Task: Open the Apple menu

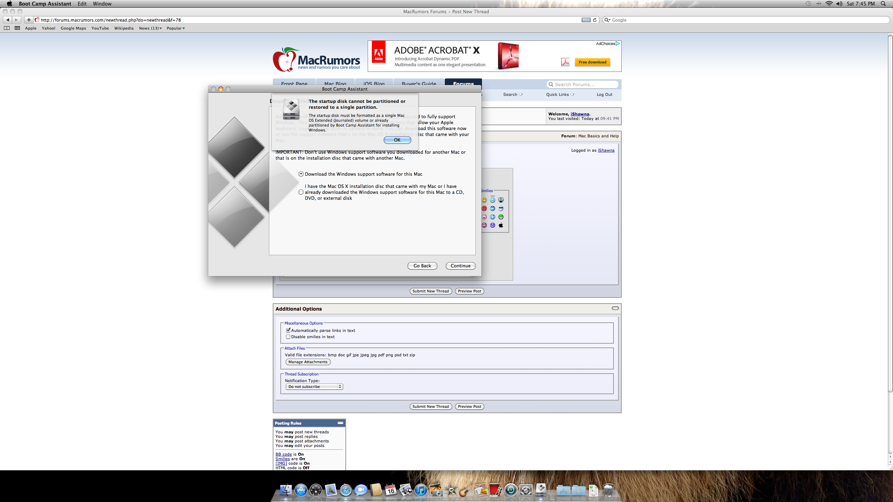Action: [9, 3]
